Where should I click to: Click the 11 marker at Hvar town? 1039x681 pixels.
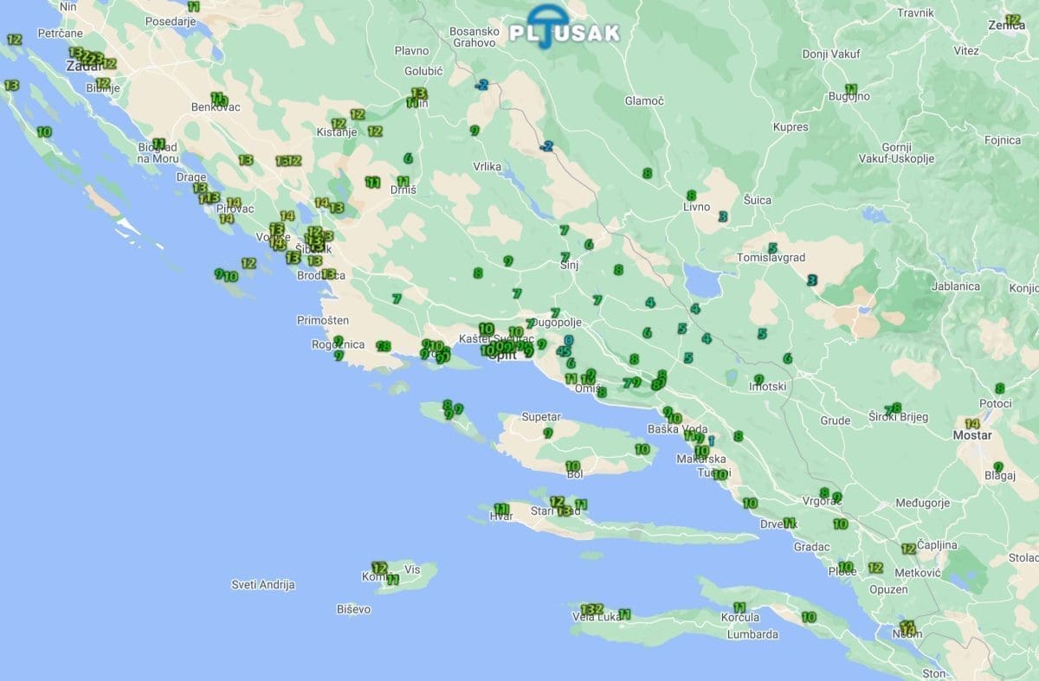[x=500, y=509]
